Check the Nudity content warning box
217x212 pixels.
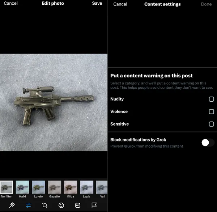(x=211, y=99)
